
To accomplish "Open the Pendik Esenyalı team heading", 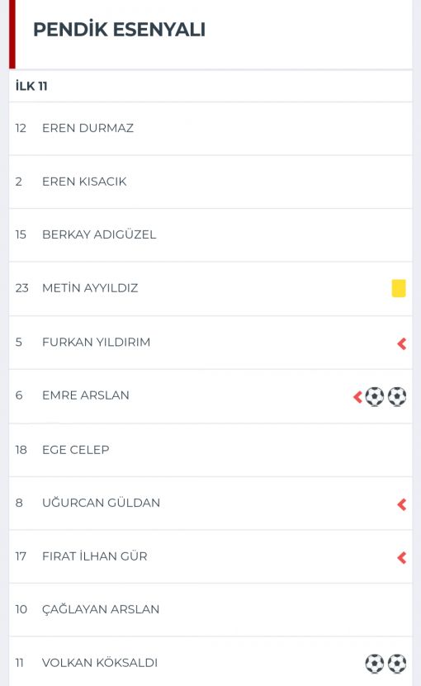I will click(119, 30).
